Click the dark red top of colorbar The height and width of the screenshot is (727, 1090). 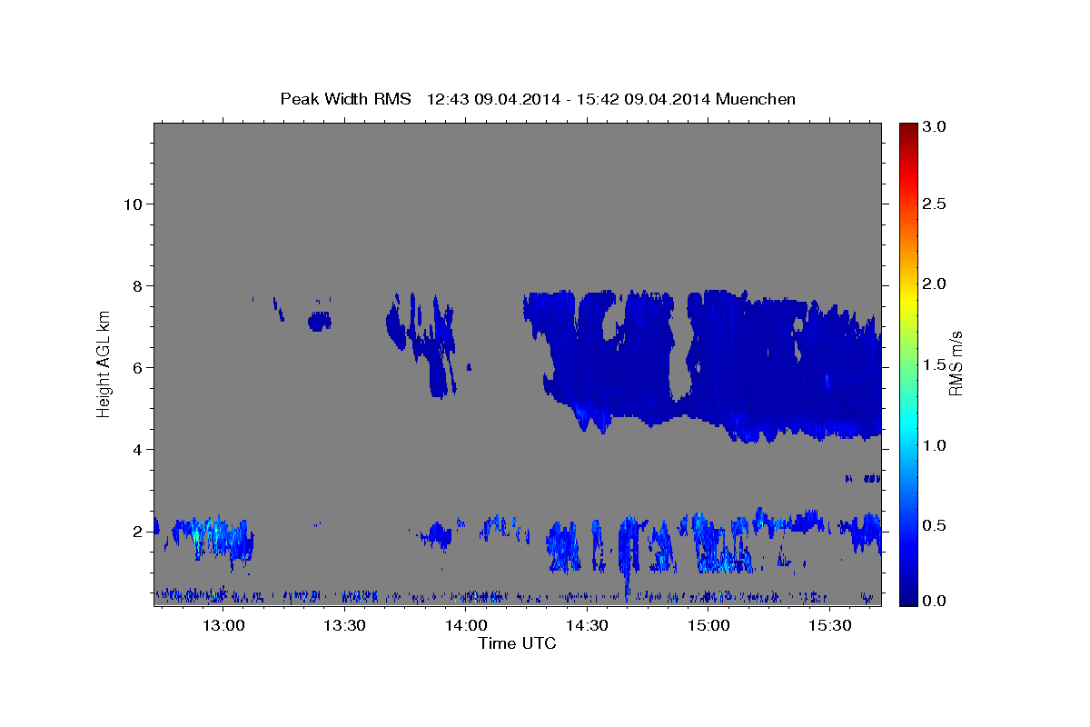[908, 129]
